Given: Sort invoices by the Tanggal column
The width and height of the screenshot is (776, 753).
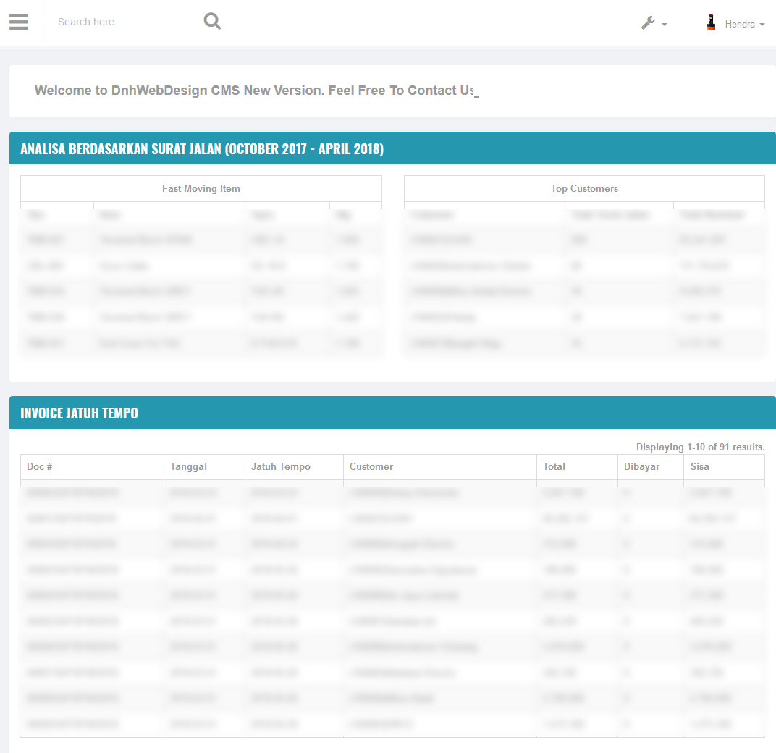Looking at the screenshot, I should [188, 467].
